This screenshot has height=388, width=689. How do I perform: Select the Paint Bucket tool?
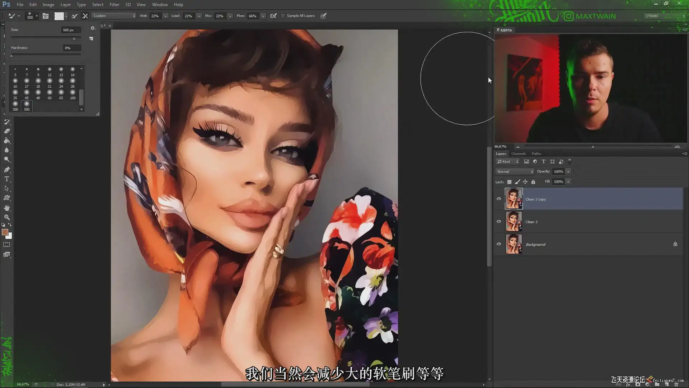click(x=7, y=140)
